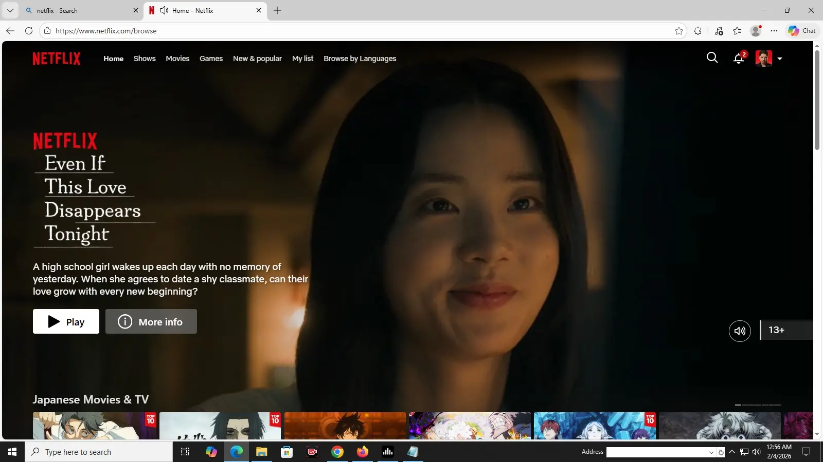Open browser Extensions icon
This screenshot has width=823, height=462.
coord(697,31)
